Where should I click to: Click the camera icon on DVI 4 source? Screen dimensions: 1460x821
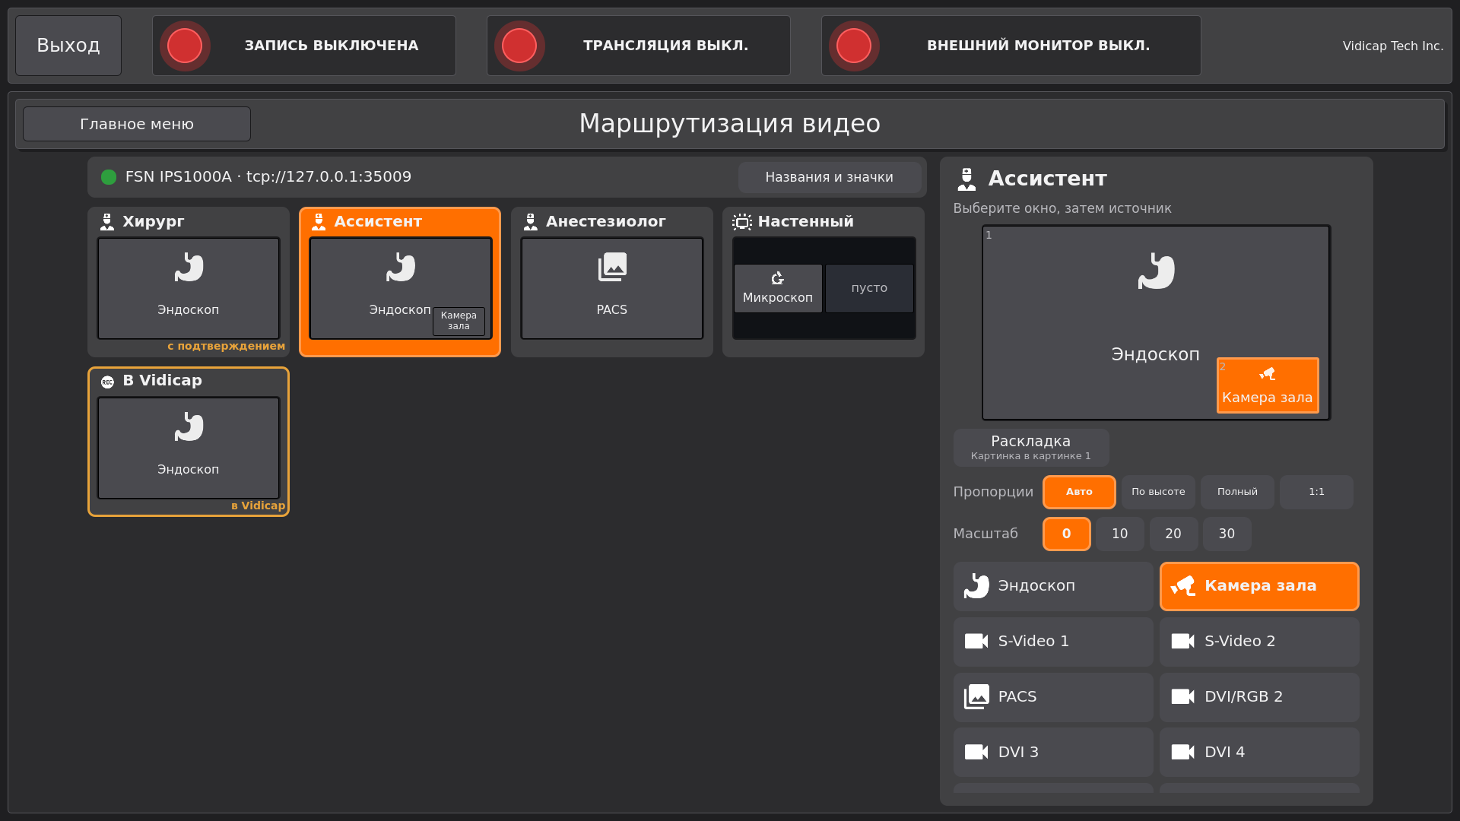(x=1183, y=753)
